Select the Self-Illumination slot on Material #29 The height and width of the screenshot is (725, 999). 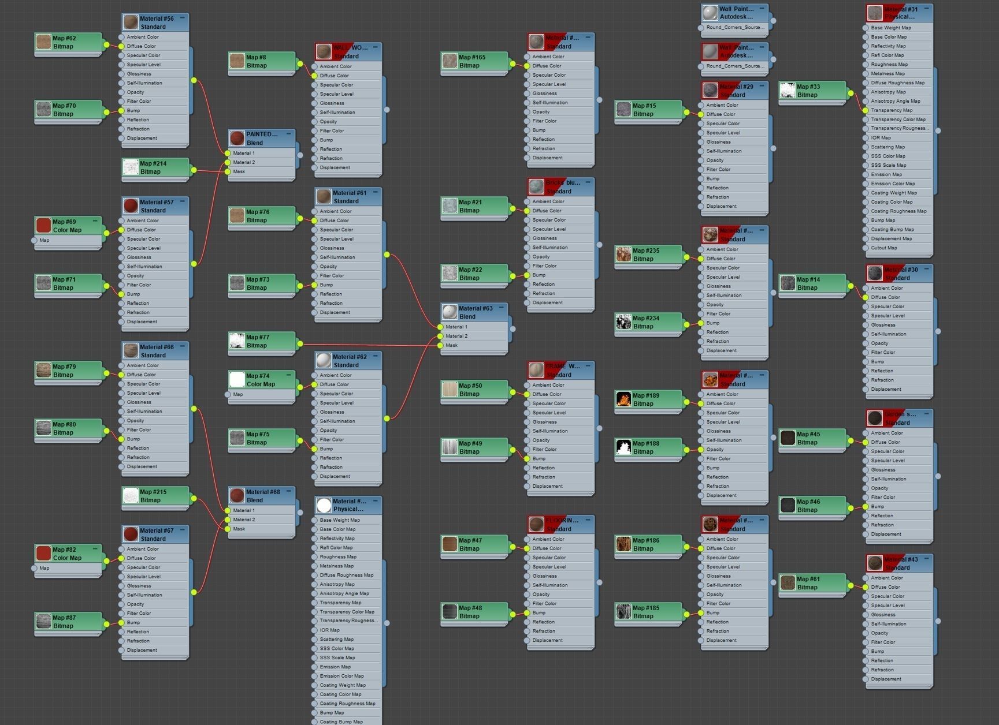coord(735,151)
